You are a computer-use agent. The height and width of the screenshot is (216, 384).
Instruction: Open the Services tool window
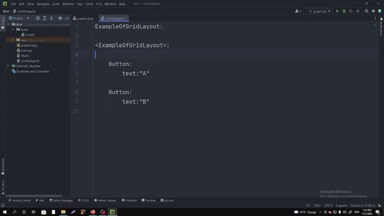click(x=167, y=200)
